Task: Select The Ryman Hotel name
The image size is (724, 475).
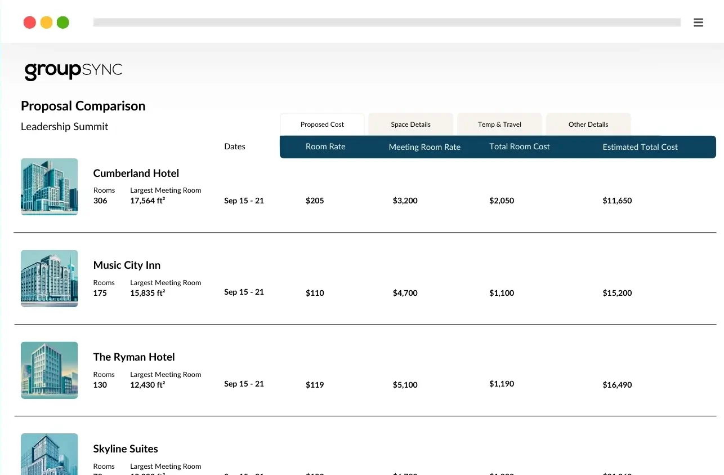Action: click(134, 357)
